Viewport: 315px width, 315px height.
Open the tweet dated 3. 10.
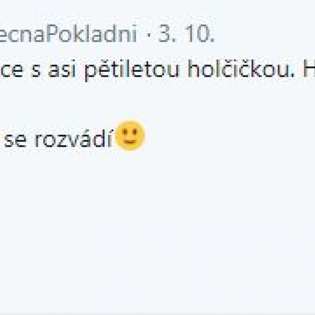pyautogui.click(x=186, y=34)
